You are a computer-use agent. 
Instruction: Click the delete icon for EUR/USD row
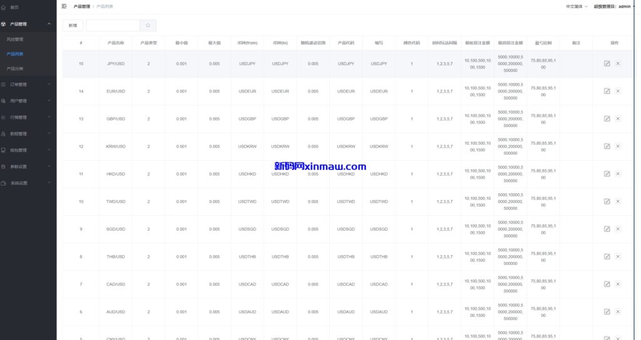click(618, 91)
